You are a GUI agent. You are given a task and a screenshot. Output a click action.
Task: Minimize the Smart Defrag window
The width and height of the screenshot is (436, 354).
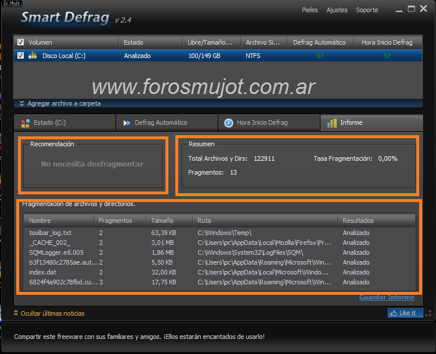pos(399,10)
